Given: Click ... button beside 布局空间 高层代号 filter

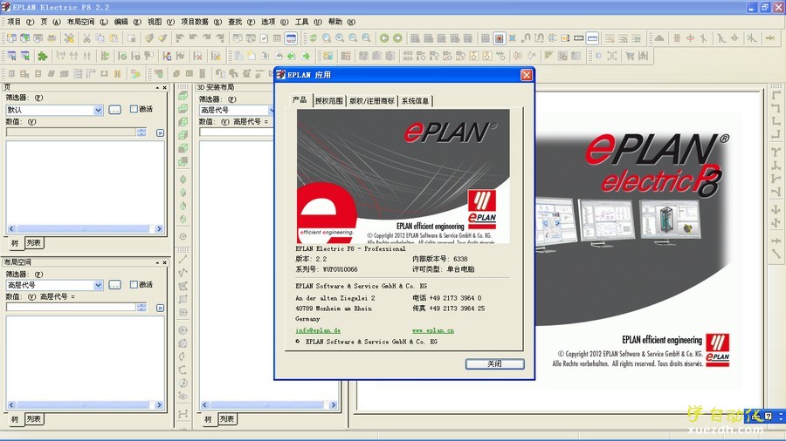Looking at the screenshot, I should [x=114, y=285].
